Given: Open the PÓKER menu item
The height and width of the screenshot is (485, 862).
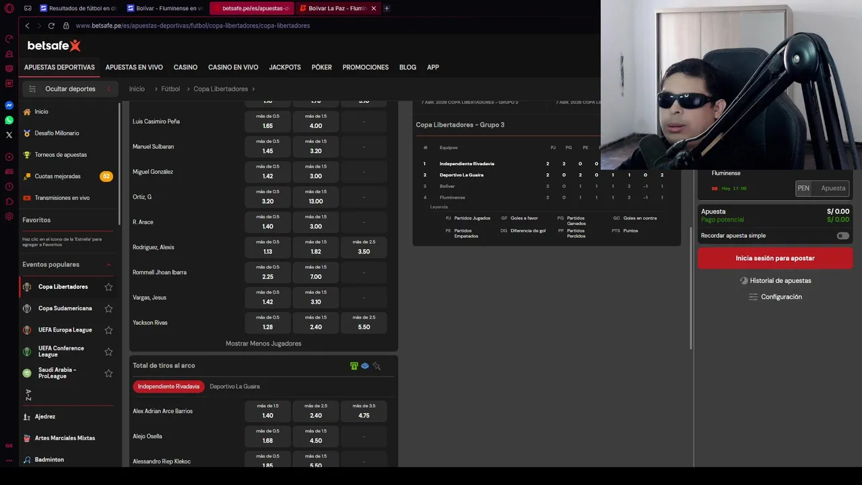Looking at the screenshot, I should (321, 67).
